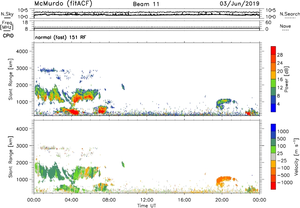Image resolution: width=300 pixels, height=208 pixels.
Task: Click the '18' frequency axis label
Action: [x=25, y=23]
